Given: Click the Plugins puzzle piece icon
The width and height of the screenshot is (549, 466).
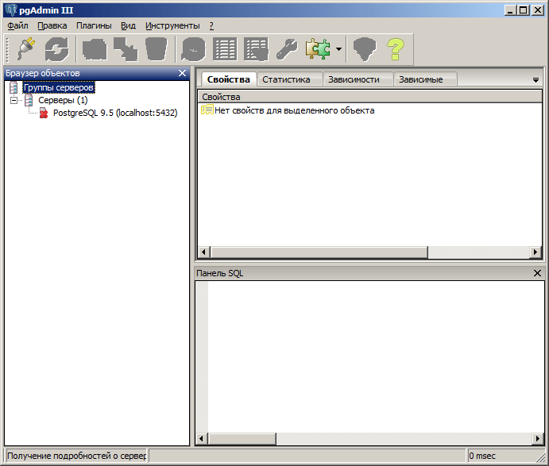Looking at the screenshot, I should 318,49.
